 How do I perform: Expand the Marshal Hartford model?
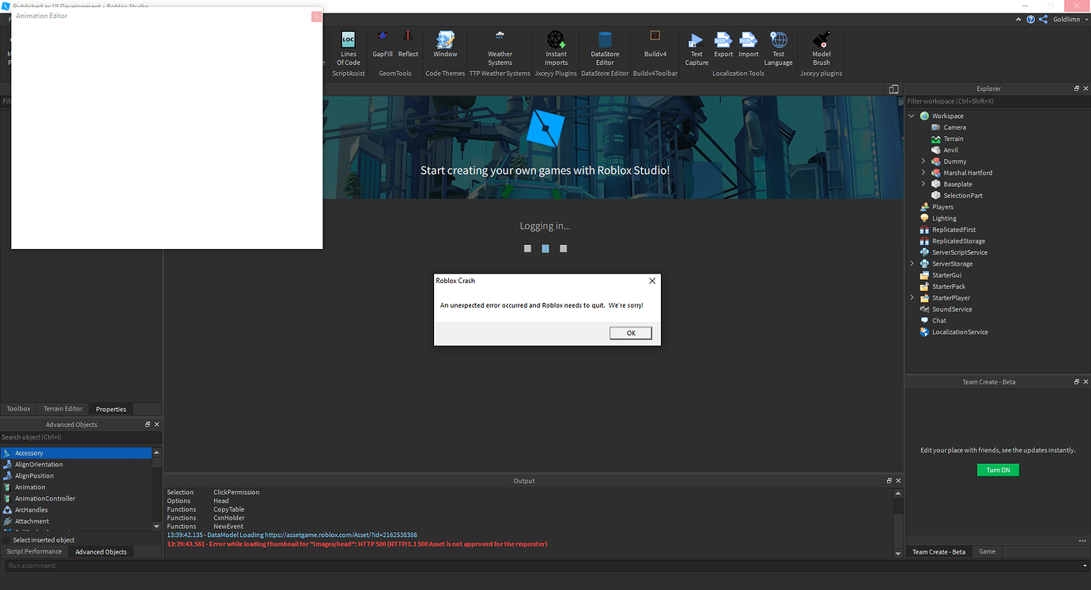pos(923,172)
